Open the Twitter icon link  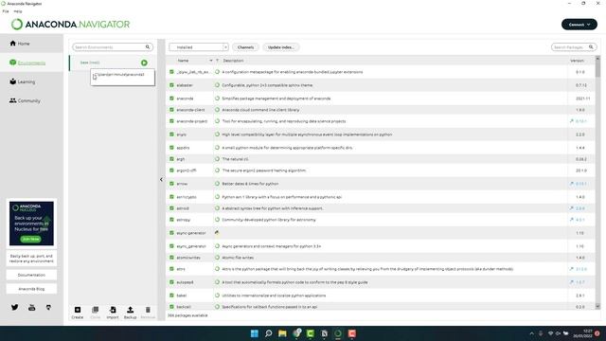tap(15, 307)
